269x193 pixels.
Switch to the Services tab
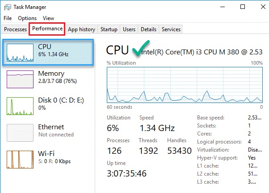pos(171,29)
